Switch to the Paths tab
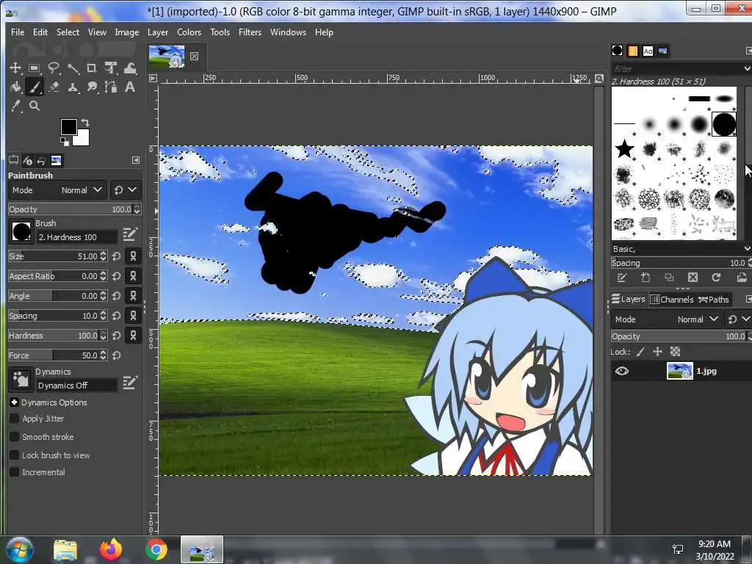752x564 pixels. tap(714, 300)
